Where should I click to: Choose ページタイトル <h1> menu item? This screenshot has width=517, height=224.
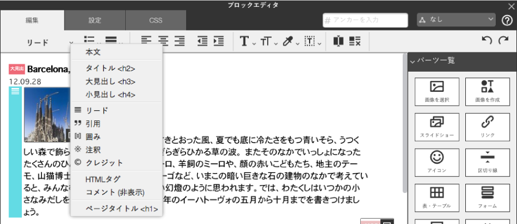(x=117, y=209)
